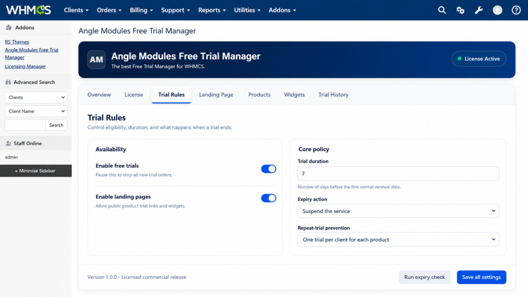
Task: Toggle Enable landing pages switch
Action: click(x=268, y=198)
